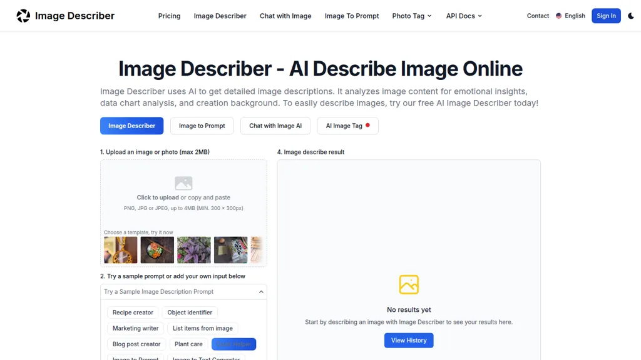The width and height of the screenshot is (641, 360).
Task: Click the View History button
Action: point(409,341)
